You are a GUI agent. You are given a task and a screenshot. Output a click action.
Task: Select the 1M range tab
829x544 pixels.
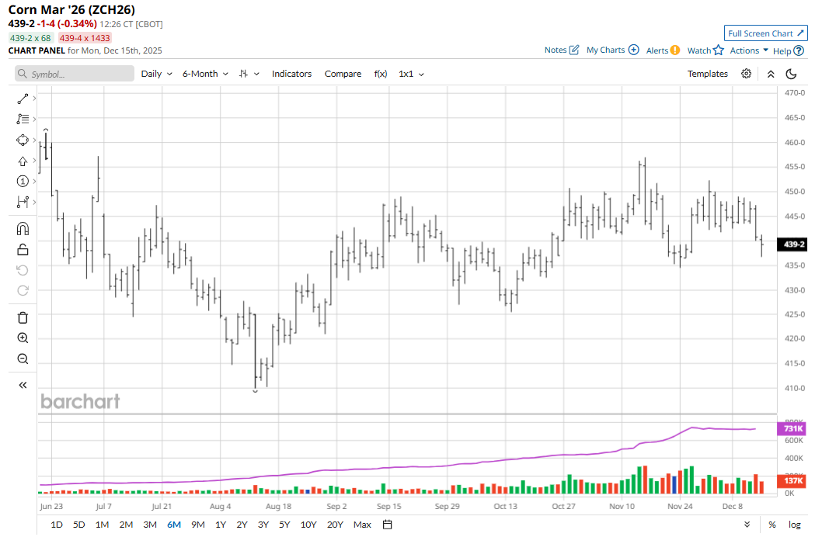tap(102, 525)
